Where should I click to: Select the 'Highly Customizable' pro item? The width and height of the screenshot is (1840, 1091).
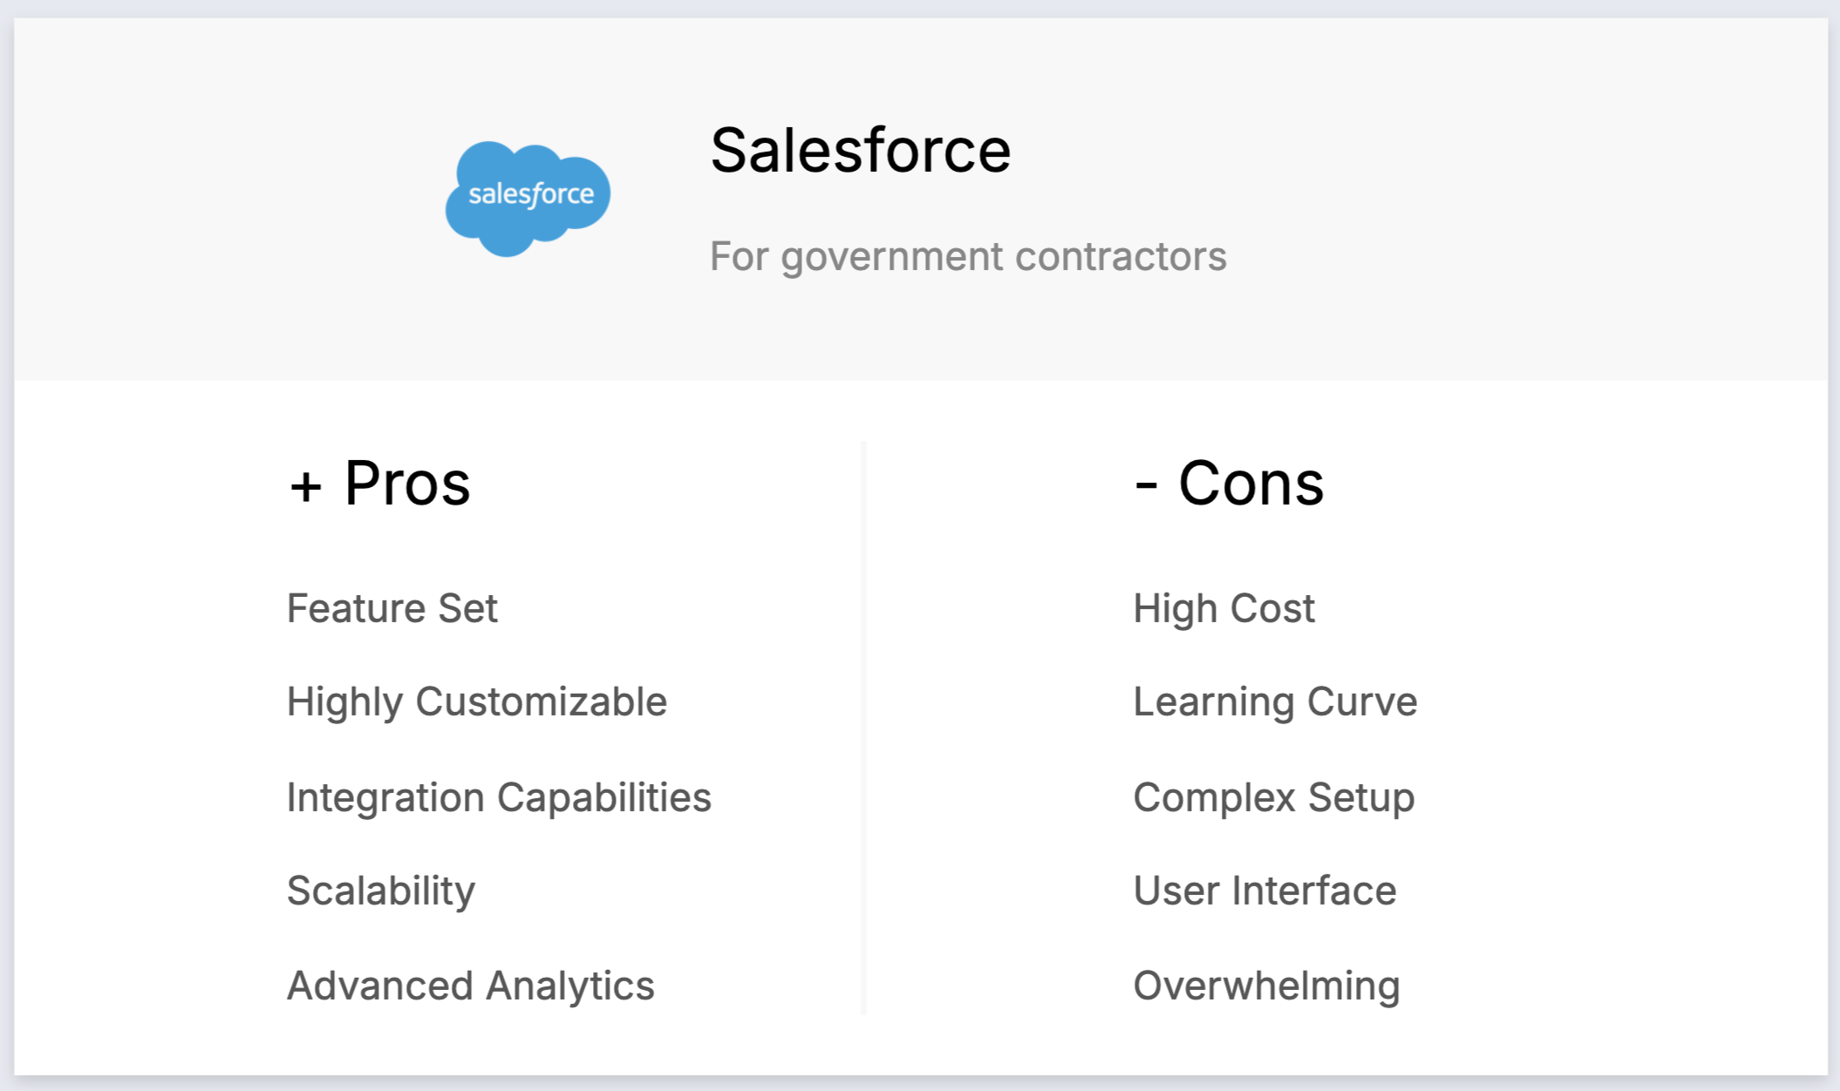pos(476,701)
